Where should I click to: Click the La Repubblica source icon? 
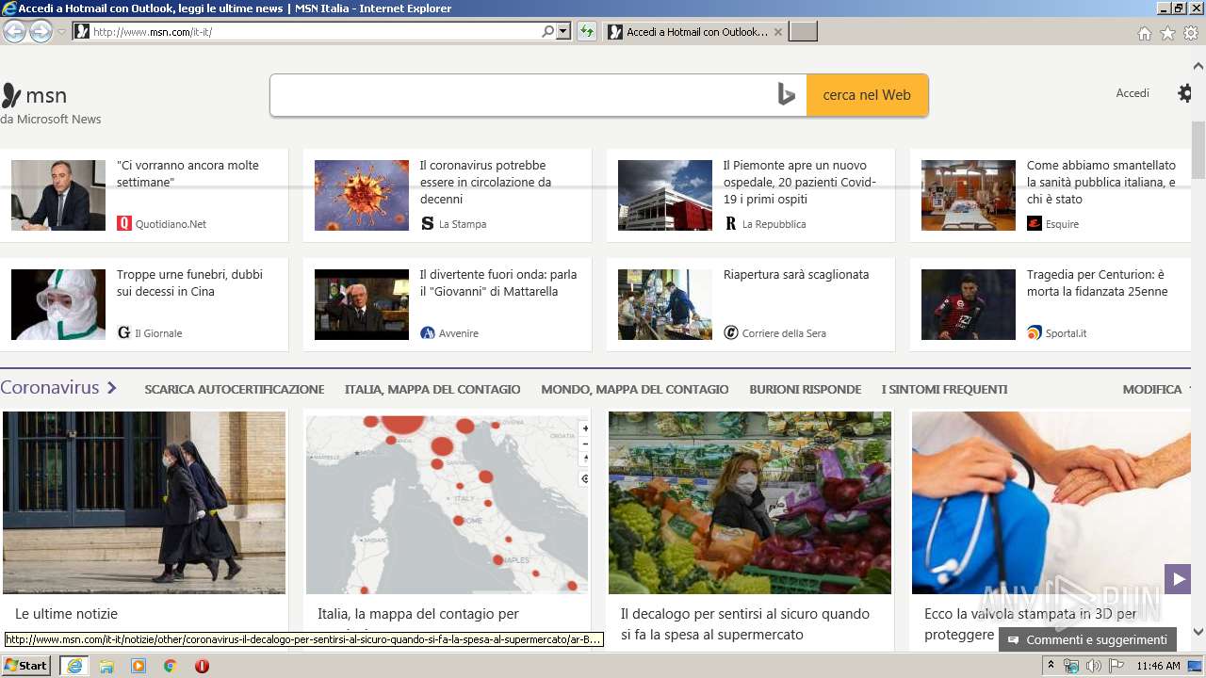pos(731,224)
